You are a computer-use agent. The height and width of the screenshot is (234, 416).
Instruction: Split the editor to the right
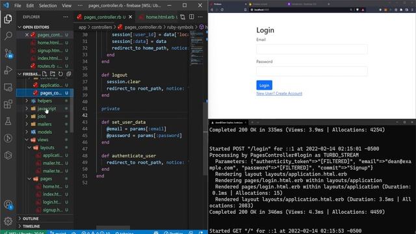point(192,17)
